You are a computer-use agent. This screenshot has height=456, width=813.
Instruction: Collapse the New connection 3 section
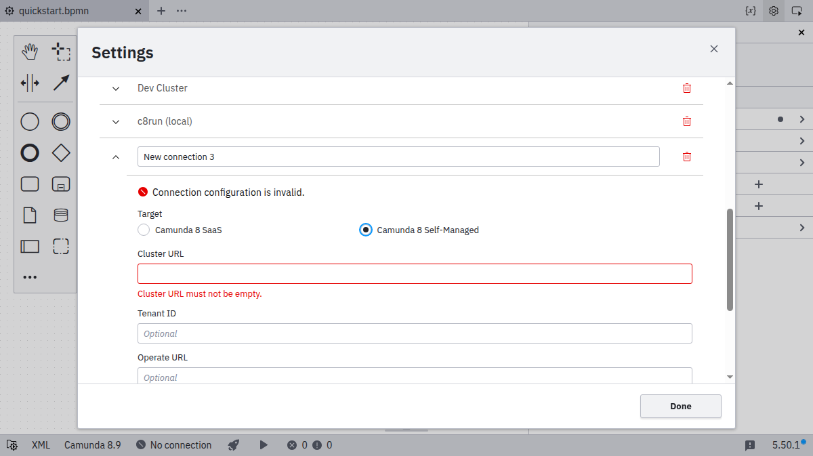point(116,157)
